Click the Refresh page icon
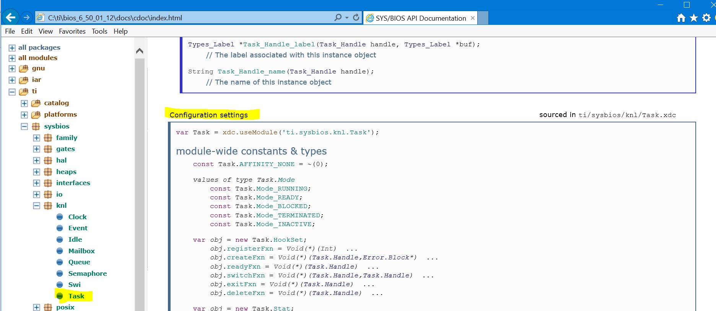Viewport: 716px width, 311px height. coord(356,18)
